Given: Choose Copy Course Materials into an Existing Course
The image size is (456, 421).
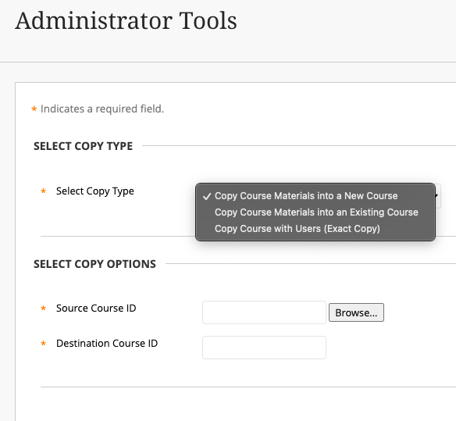Looking at the screenshot, I should pyautogui.click(x=315, y=212).
